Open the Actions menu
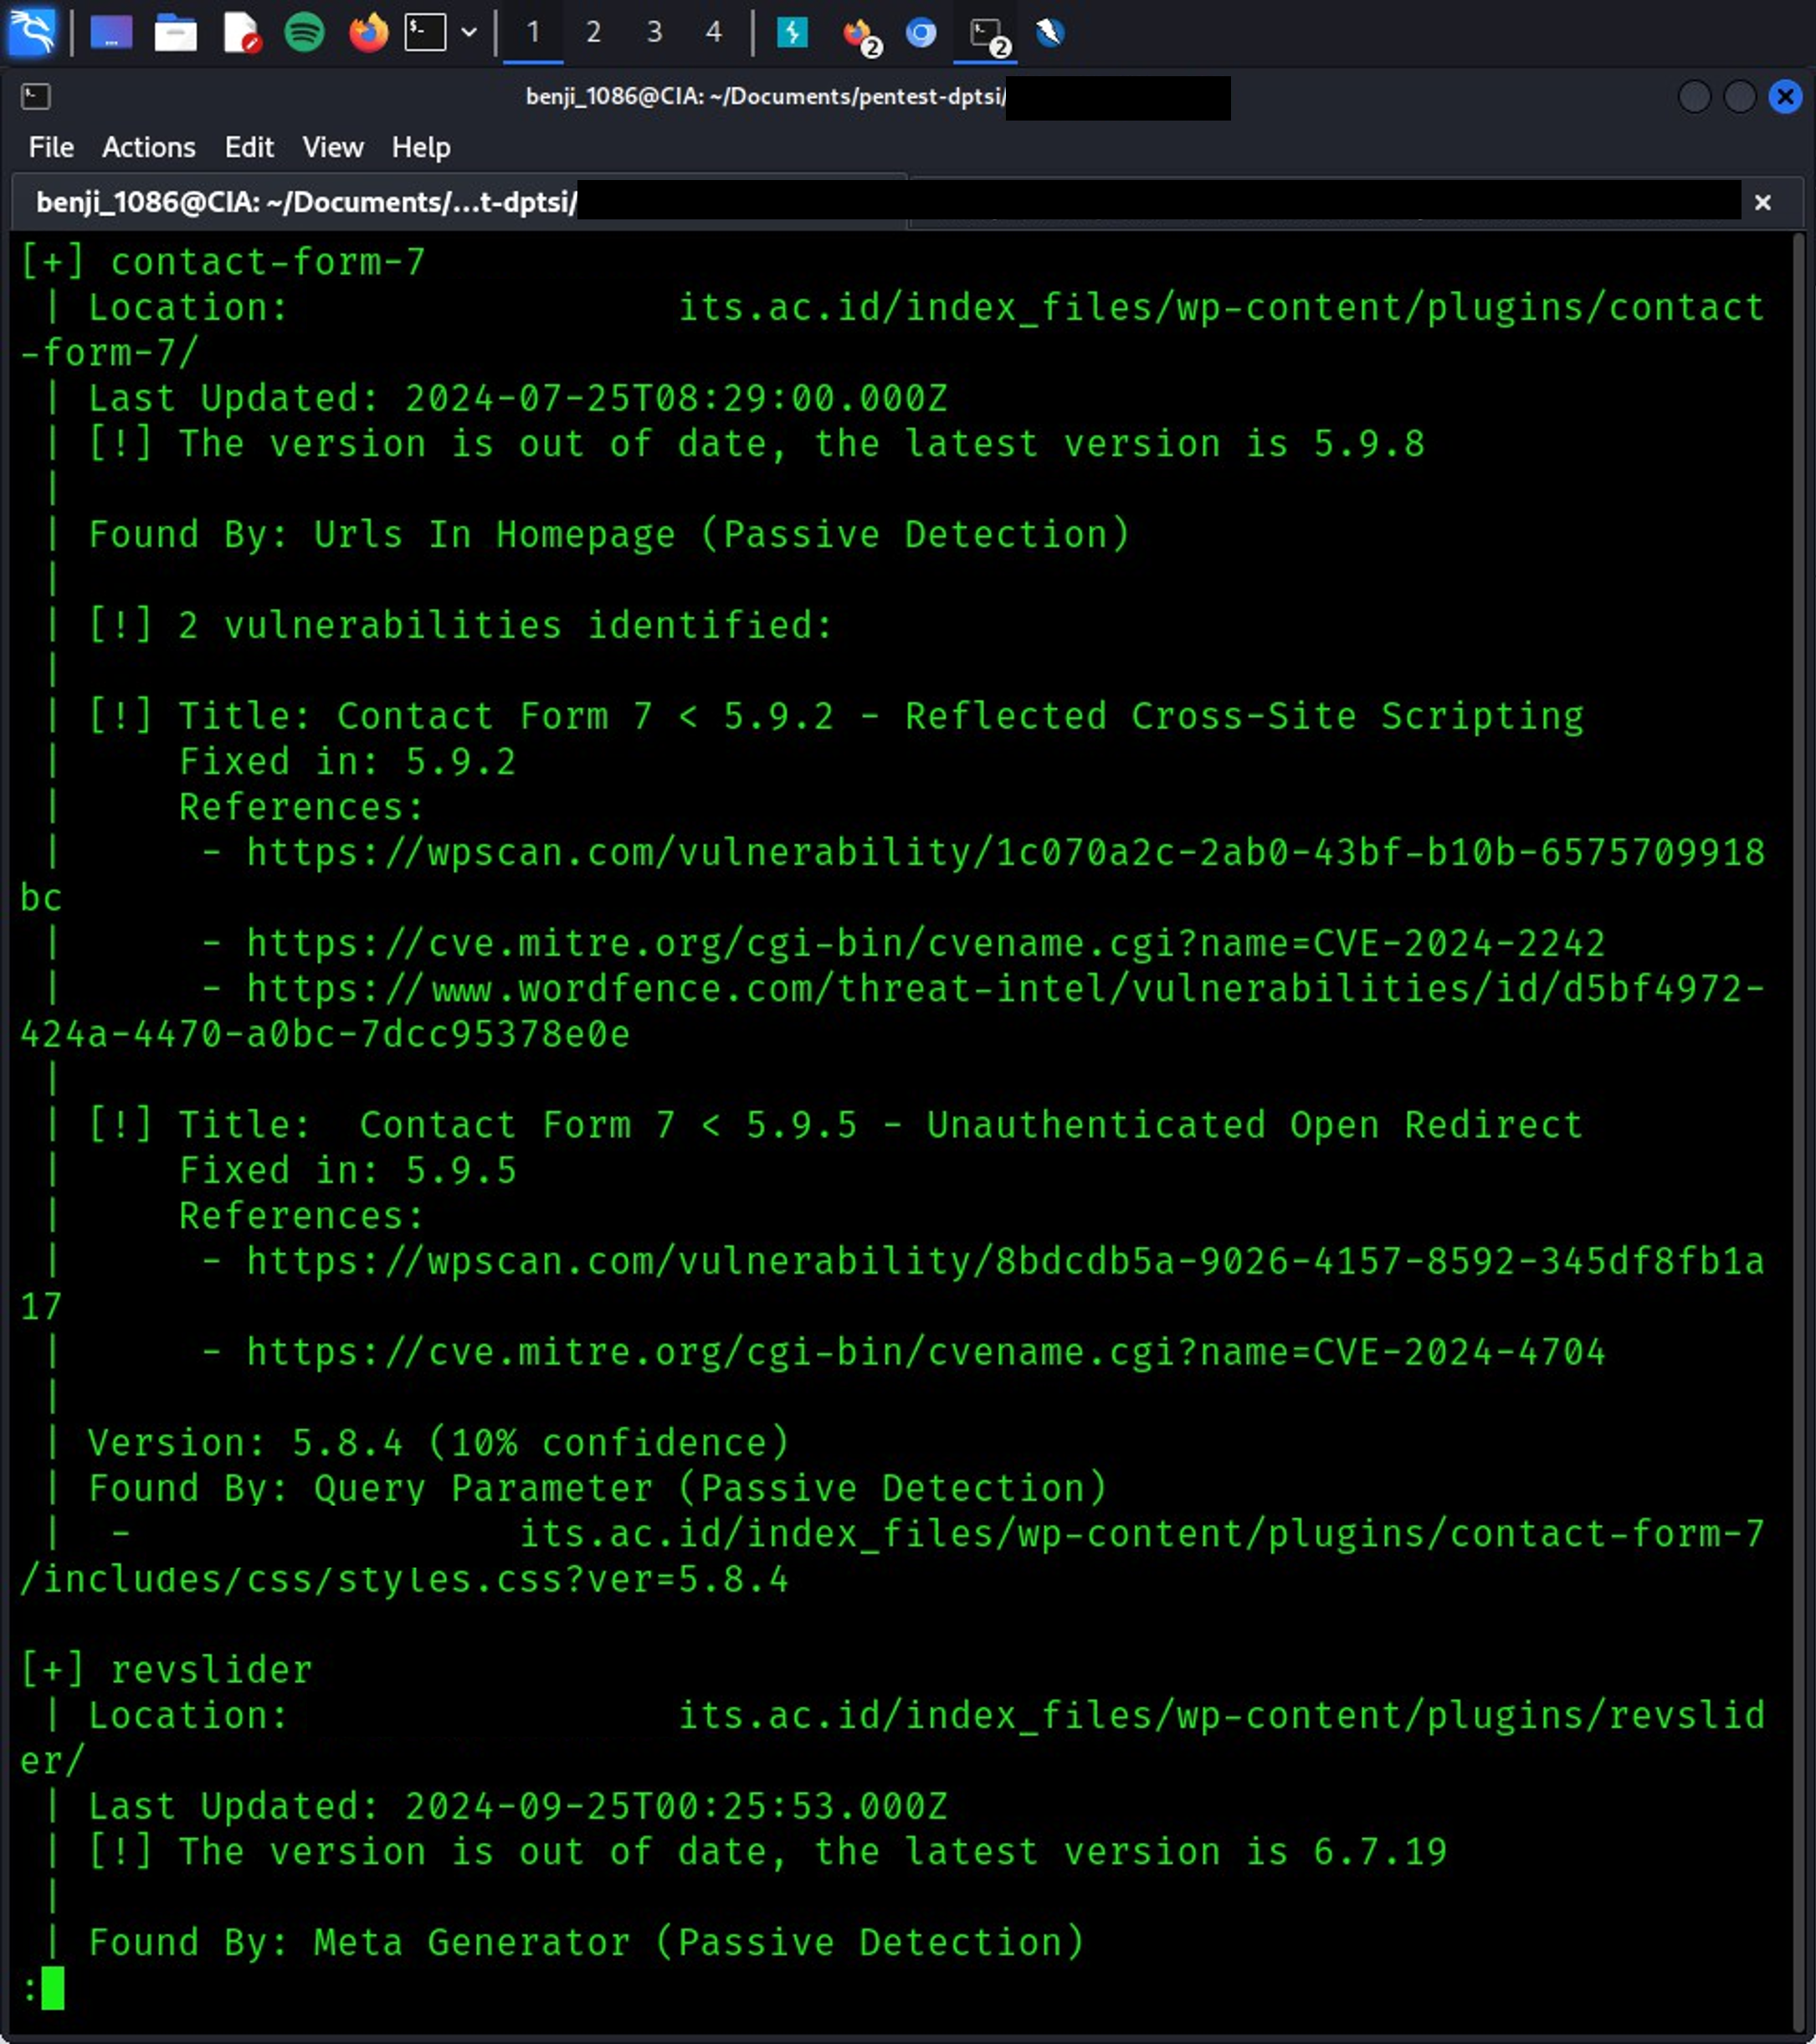Screen dimensions: 1816x2044 click(148, 147)
